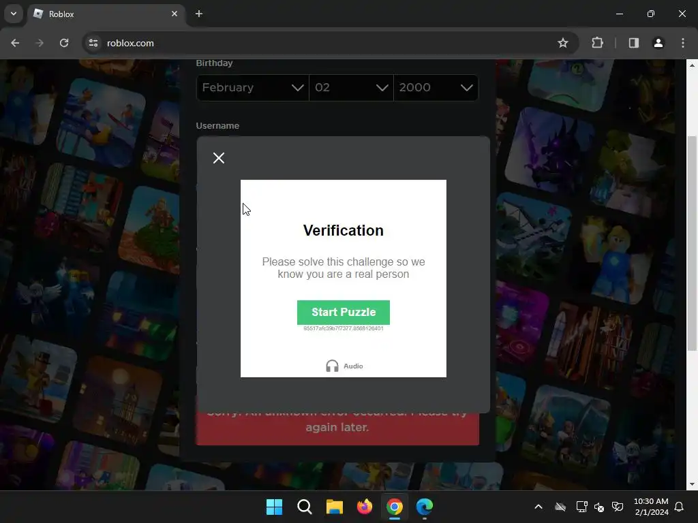
Task: Restore down the Chrome window
Action: (x=650, y=14)
